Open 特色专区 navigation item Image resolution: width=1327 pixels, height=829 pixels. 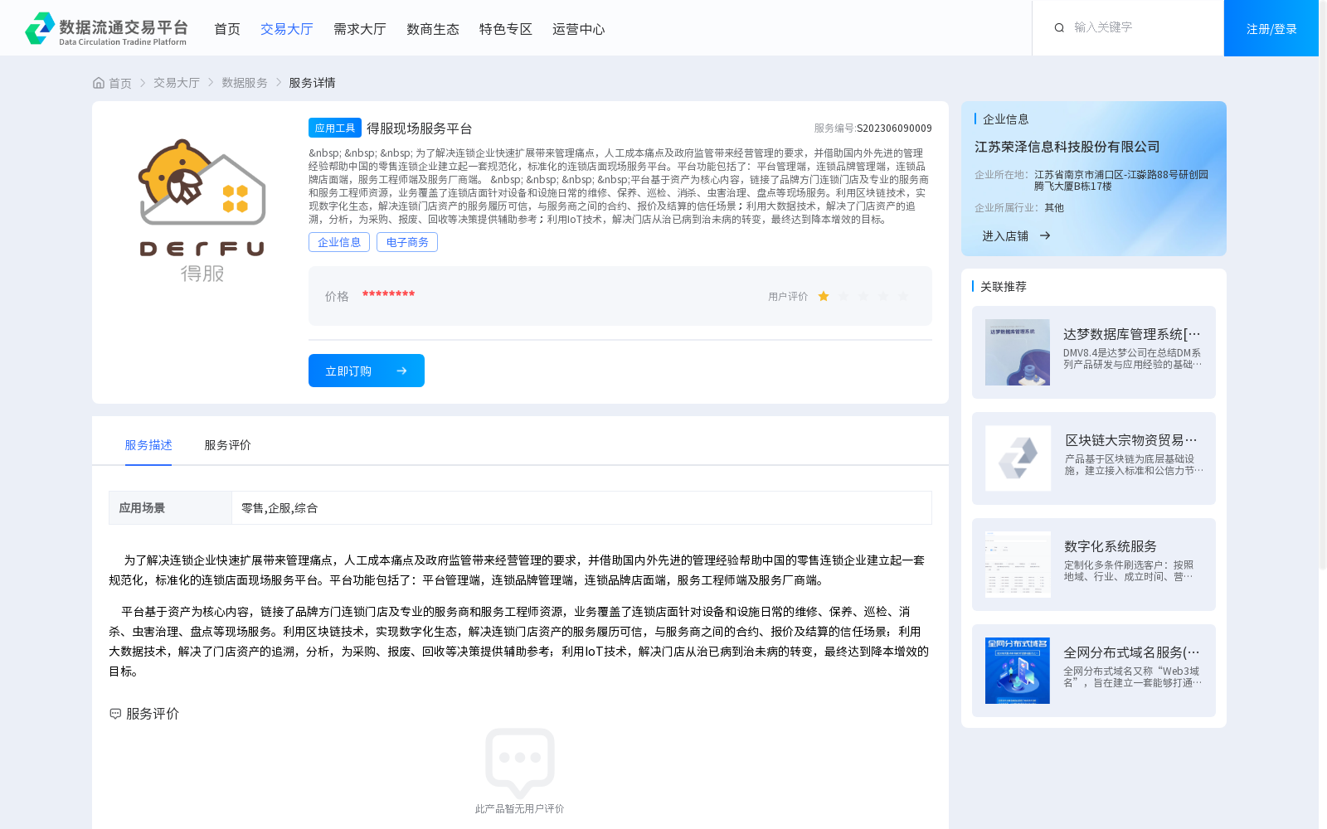pyautogui.click(x=506, y=29)
